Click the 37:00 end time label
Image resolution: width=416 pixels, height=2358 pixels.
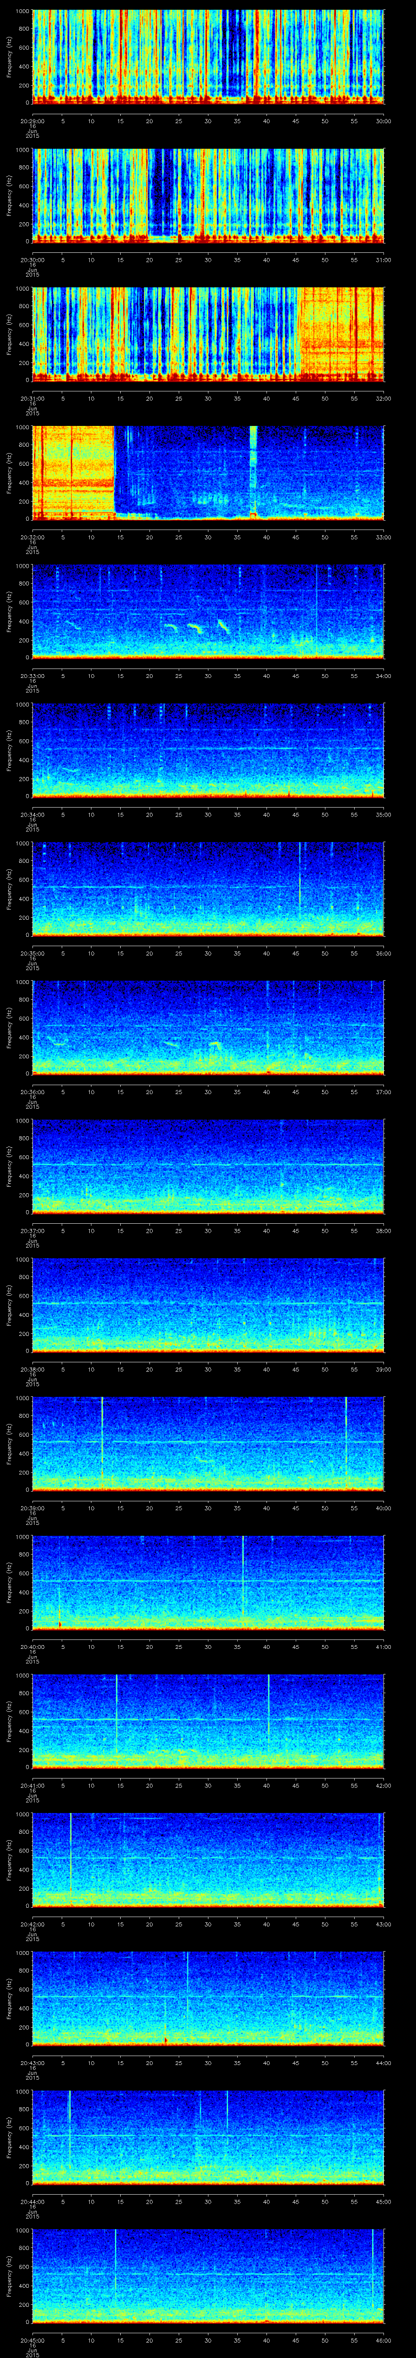tap(384, 1091)
